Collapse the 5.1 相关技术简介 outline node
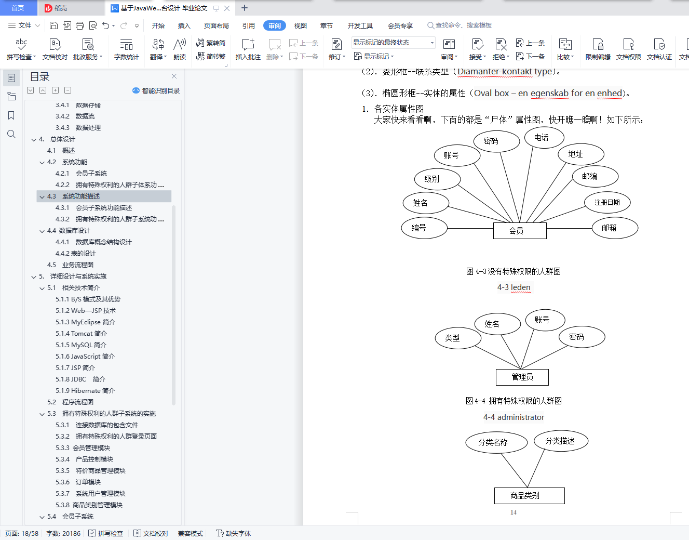689x540 pixels. [42, 288]
